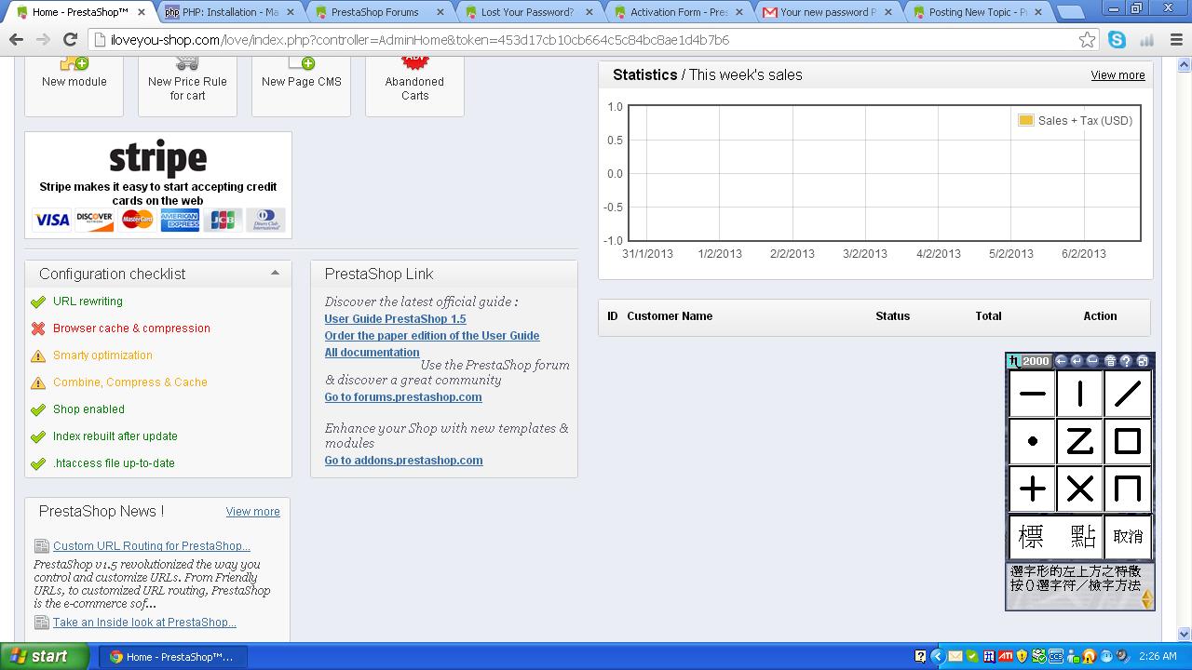
Task: Open the yellow security shield tray icon
Action: coord(1023,656)
